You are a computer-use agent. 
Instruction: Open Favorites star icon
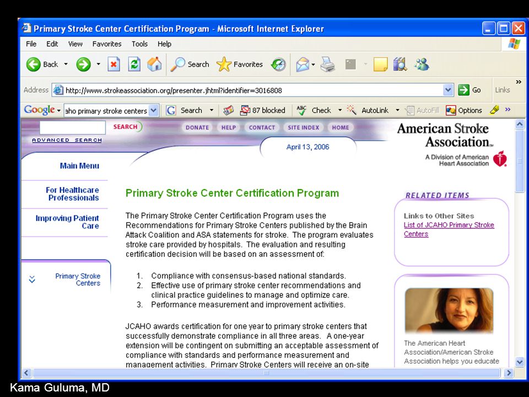[x=224, y=64]
